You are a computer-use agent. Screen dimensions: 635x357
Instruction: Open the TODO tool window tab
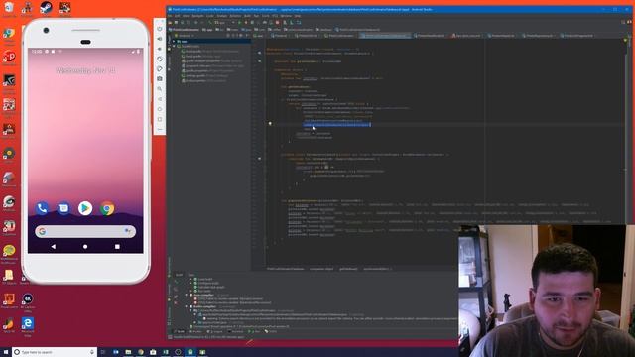(x=271, y=331)
